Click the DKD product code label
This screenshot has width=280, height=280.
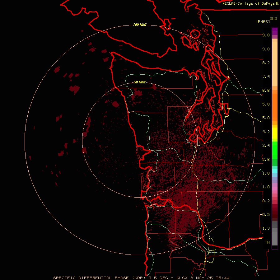(273, 19)
